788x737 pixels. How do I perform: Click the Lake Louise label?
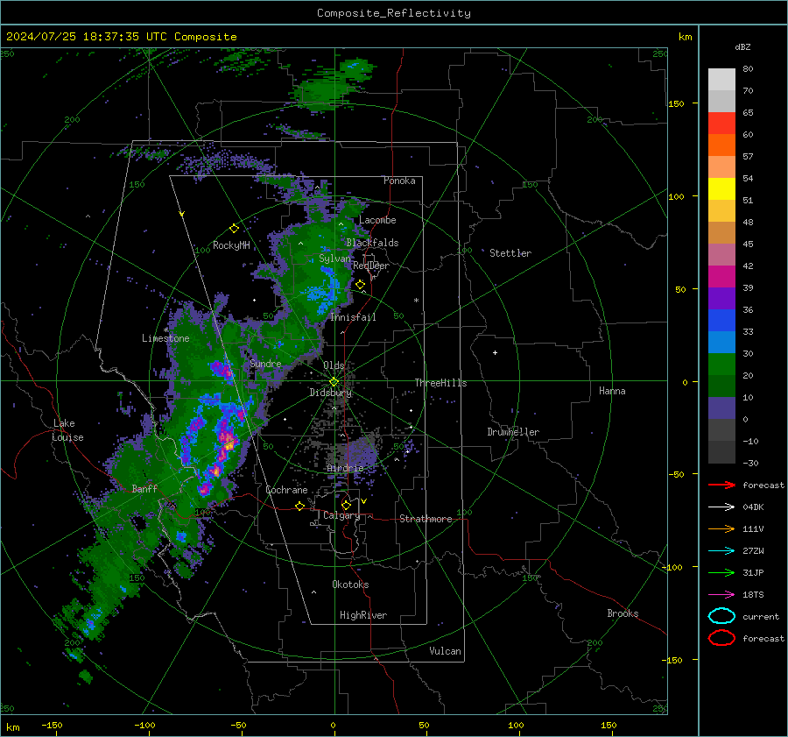tap(67, 430)
